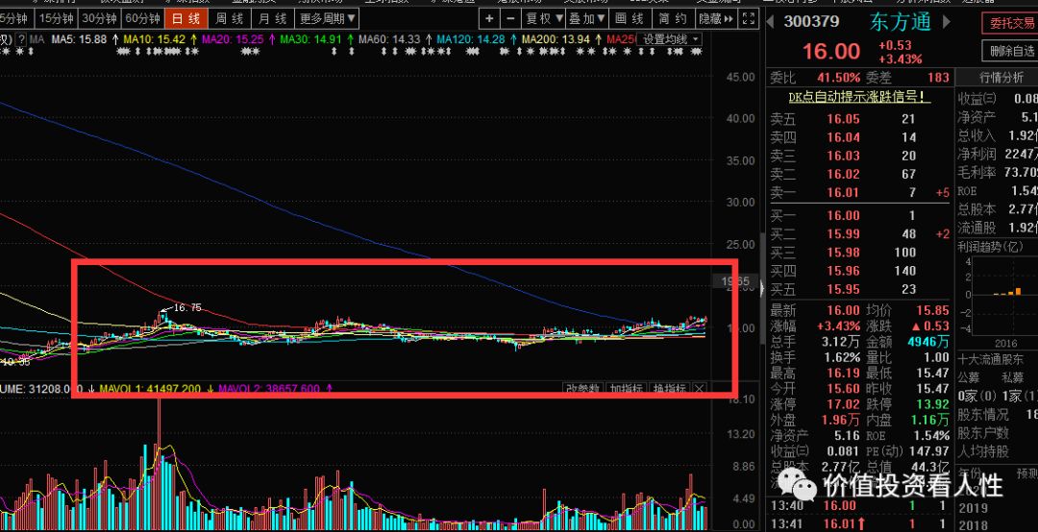This screenshot has width=1038, height=532.
Task: Click 利润趋势(亿) chart thumbnail
Action: click(x=999, y=296)
